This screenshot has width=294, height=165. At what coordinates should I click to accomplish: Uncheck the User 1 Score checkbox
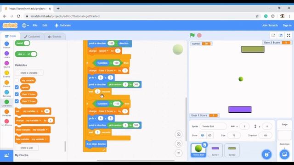click(17, 94)
